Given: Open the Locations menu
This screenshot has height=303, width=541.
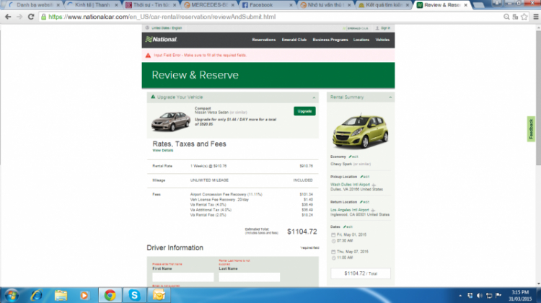Looking at the screenshot, I should [x=361, y=40].
